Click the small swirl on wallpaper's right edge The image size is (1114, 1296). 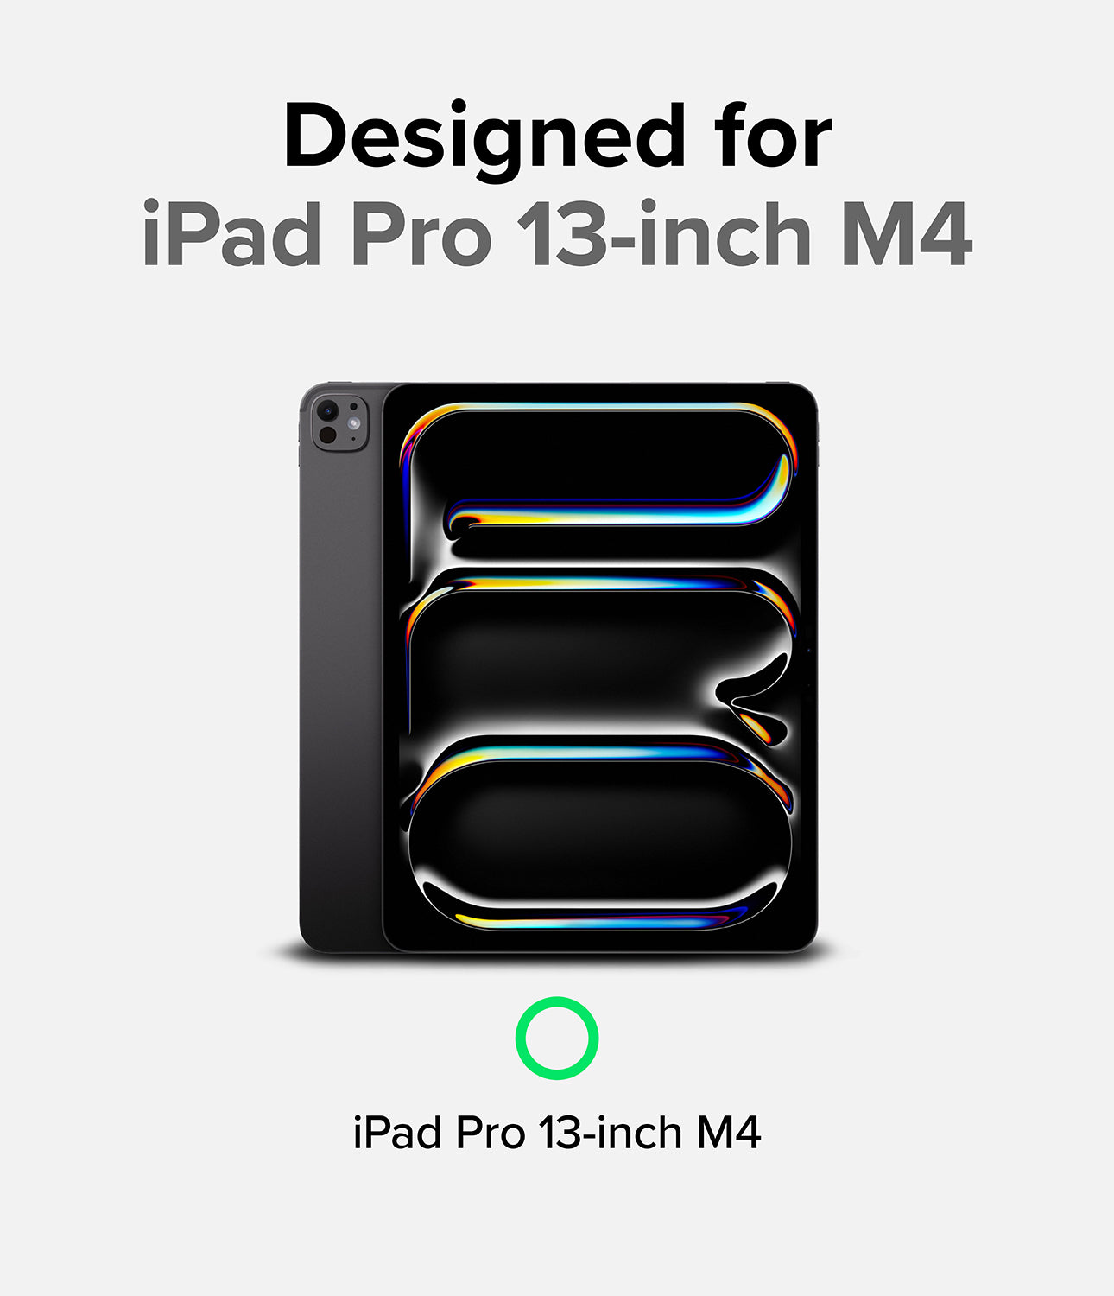753,700
